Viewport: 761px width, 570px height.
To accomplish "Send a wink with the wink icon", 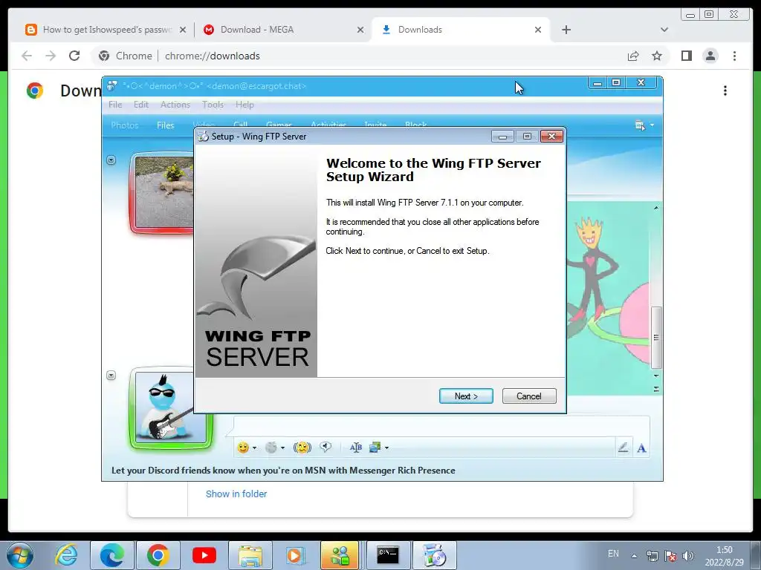I will [x=271, y=448].
